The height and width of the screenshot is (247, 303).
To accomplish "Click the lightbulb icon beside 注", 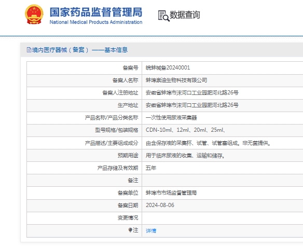I will pos(130,230).
